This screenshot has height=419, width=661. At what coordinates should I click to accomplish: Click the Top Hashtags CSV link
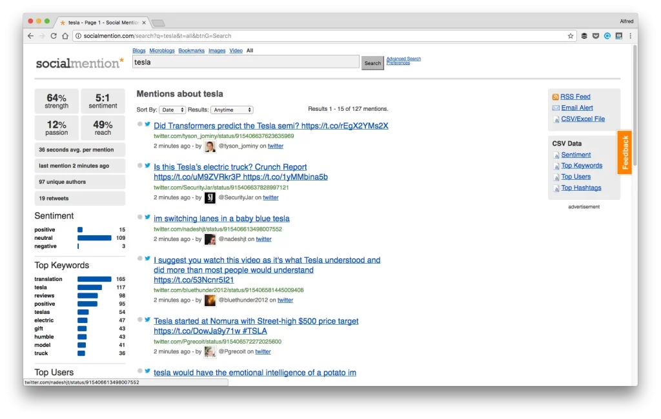tap(581, 188)
